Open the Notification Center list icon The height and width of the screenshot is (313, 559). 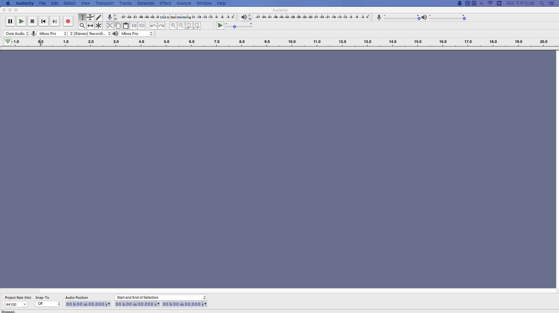coord(551,3)
